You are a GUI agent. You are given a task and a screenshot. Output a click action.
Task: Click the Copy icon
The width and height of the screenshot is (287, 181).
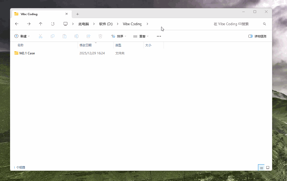click(52, 36)
